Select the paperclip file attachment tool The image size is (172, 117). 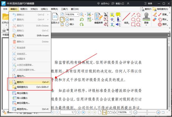118,20
